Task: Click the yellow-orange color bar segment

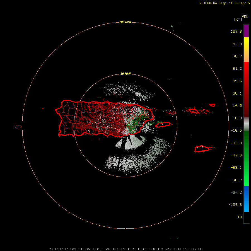Action: click(x=246, y=50)
